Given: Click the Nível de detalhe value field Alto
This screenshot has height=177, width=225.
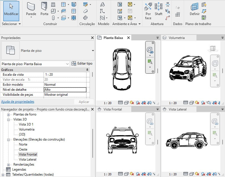Looking at the screenshot, I should (65, 90).
